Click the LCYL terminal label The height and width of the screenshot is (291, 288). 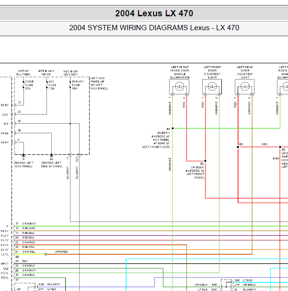tap(5, 255)
